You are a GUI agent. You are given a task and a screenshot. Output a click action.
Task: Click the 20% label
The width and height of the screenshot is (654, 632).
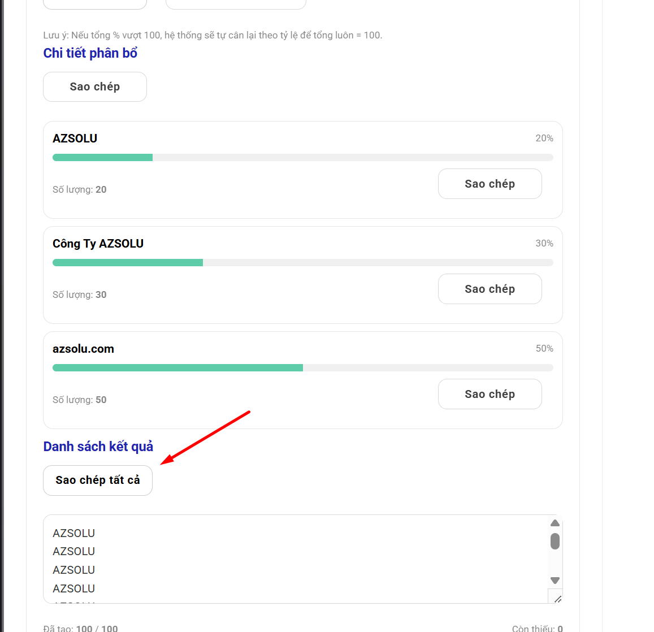coord(544,138)
